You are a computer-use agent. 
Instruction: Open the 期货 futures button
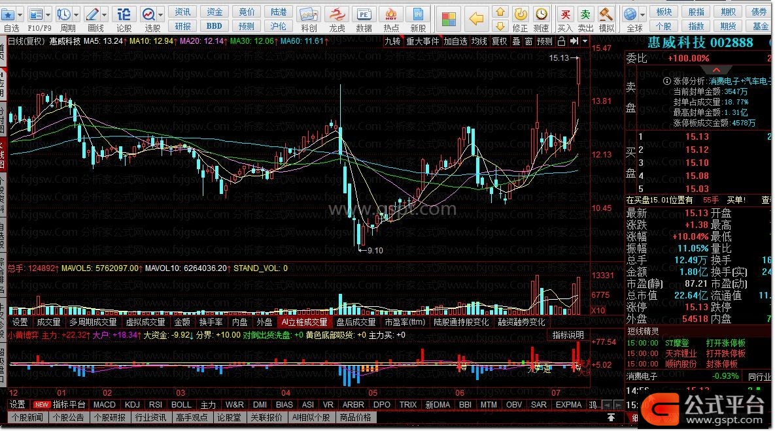coord(728,25)
